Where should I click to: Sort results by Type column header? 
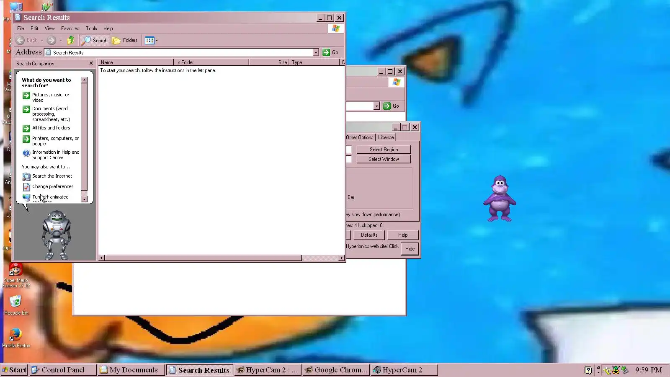tap(314, 62)
